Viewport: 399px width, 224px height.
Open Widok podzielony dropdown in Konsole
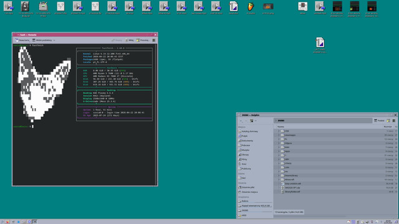point(44,40)
